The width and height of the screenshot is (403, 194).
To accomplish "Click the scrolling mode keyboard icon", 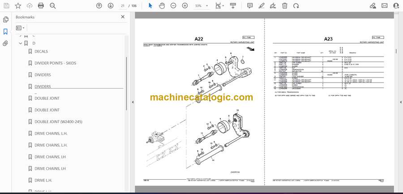I will [233, 6].
